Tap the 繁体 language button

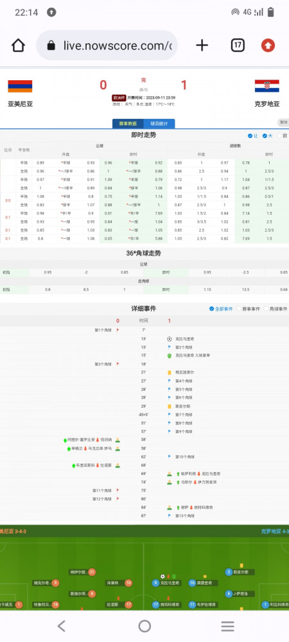click(x=283, y=123)
